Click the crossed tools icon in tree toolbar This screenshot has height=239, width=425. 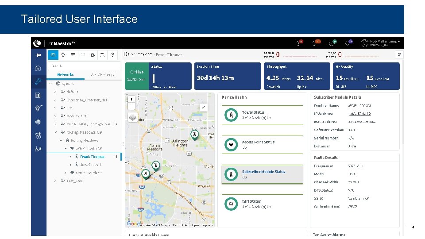coord(102,55)
